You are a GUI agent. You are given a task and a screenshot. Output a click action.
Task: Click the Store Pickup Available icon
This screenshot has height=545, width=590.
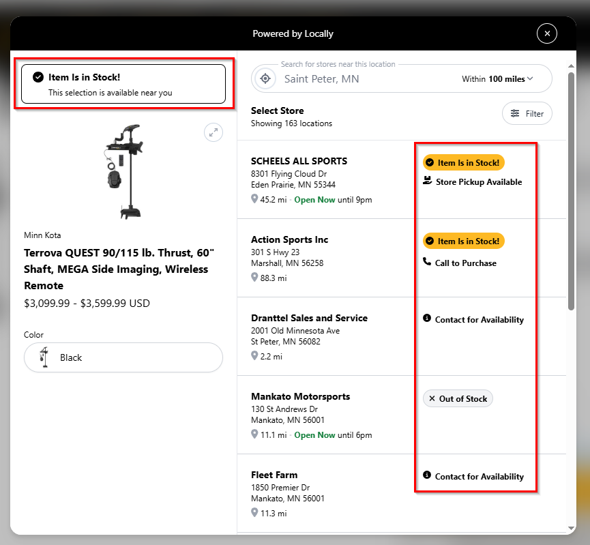(427, 181)
